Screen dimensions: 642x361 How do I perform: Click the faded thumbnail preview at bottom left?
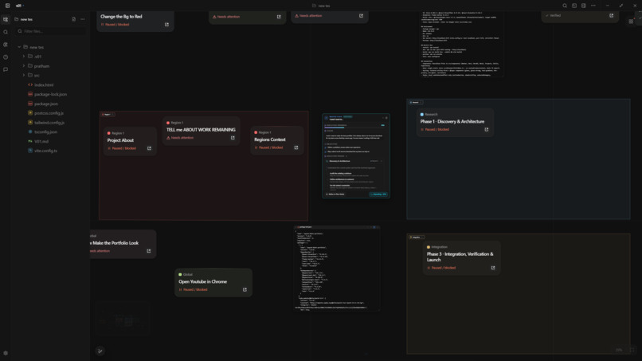coord(123,319)
